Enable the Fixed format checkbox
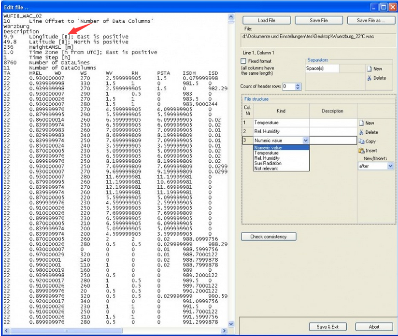 [244, 61]
